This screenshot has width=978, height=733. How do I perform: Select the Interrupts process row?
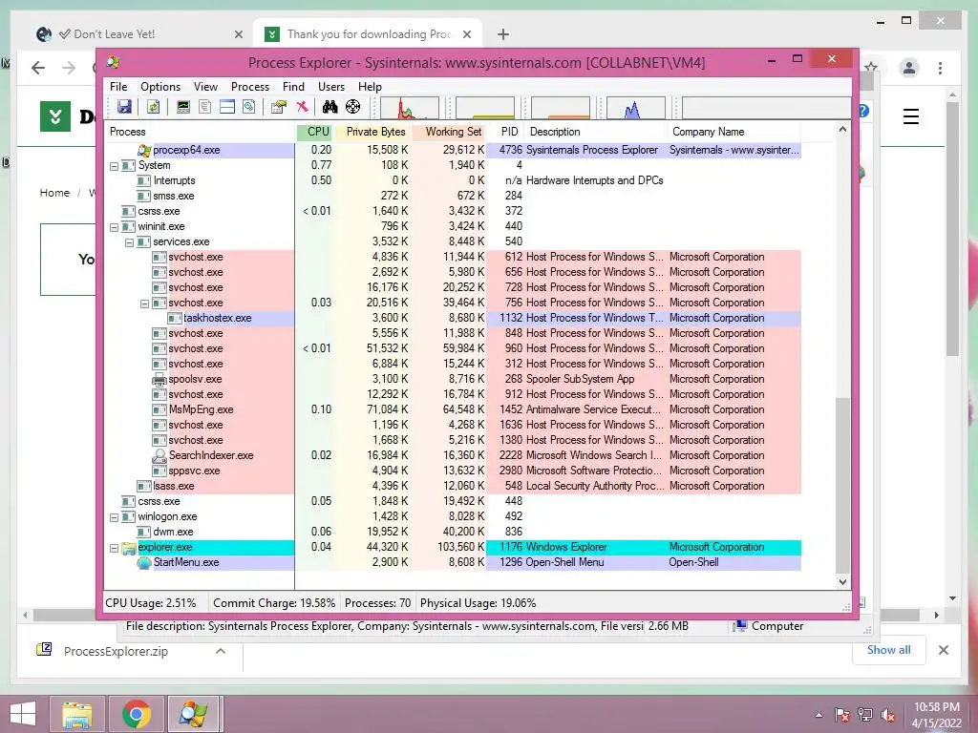(x=454, y=180)
